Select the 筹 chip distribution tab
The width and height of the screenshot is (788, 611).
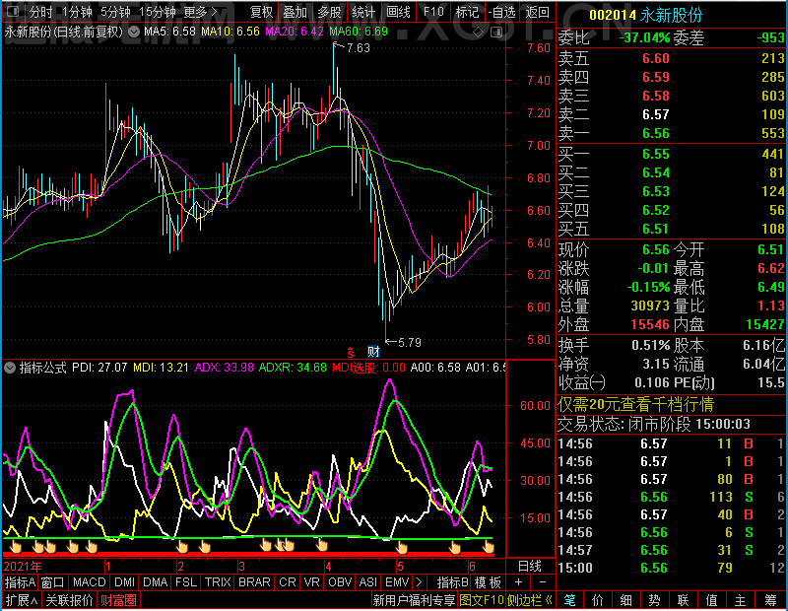[x=771, y=600]
